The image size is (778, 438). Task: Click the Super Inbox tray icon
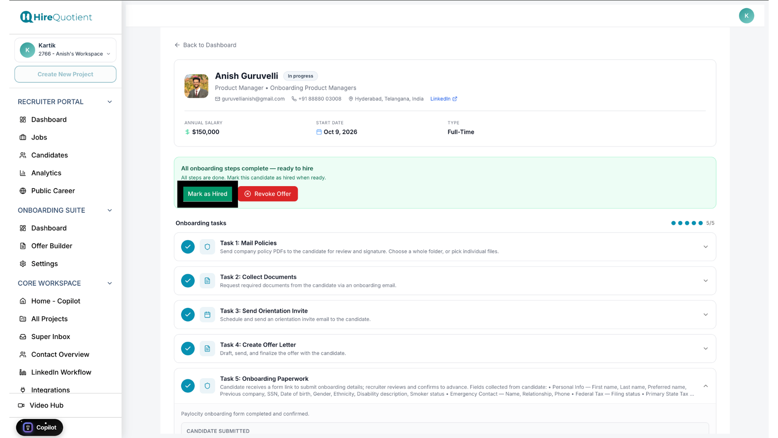pyautogui.click(x=23, y=337)
